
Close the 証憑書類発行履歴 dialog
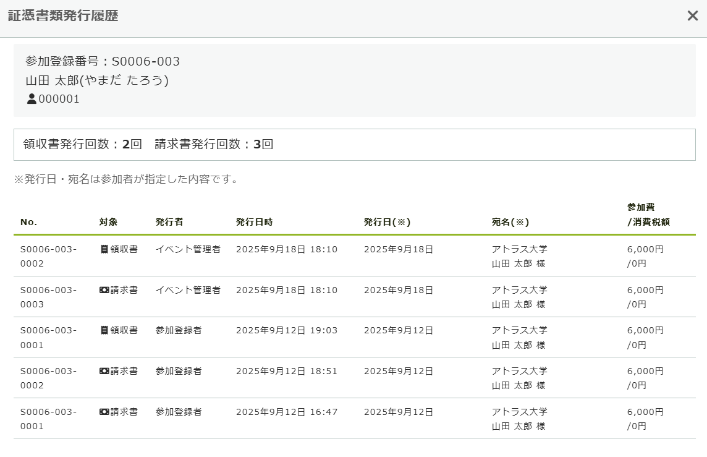click(692, 16)
